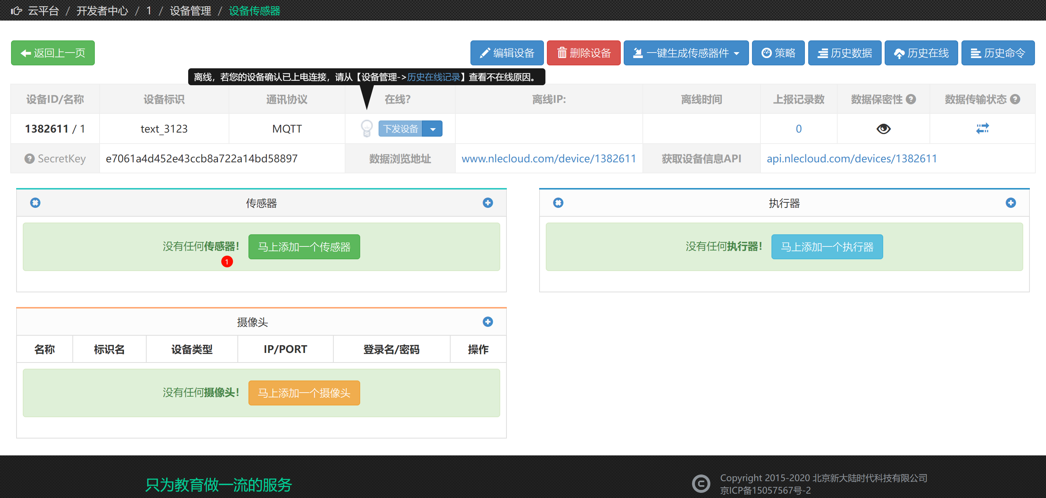Go to 设备管理 in the breadcrumb
This screenshot has width=1046, height=498.
tap(190, 11)
